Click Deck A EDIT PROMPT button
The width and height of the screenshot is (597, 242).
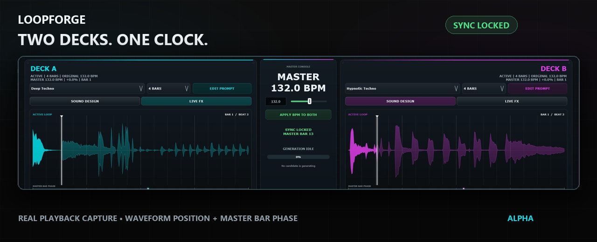coord(222,88)
